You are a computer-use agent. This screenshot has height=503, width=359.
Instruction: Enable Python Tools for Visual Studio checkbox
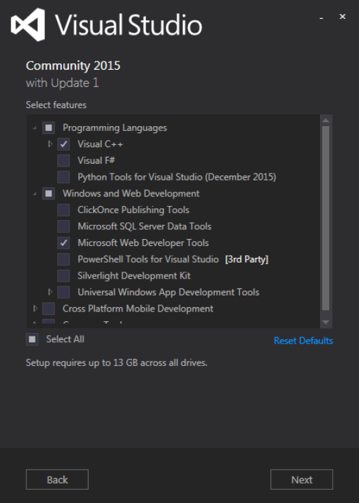tap(63, 177)
